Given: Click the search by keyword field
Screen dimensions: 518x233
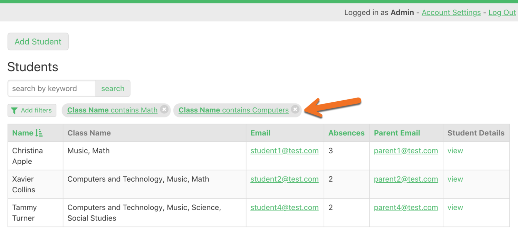Looking at the screenshot, I should [51, 89].
